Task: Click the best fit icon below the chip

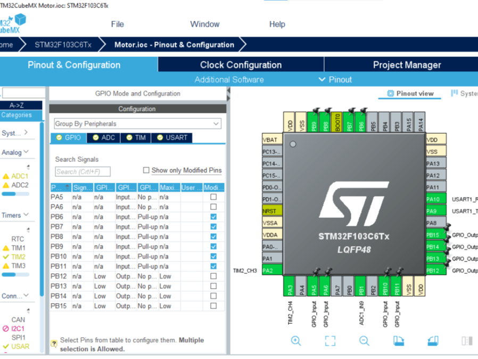Action: (330, 340)
